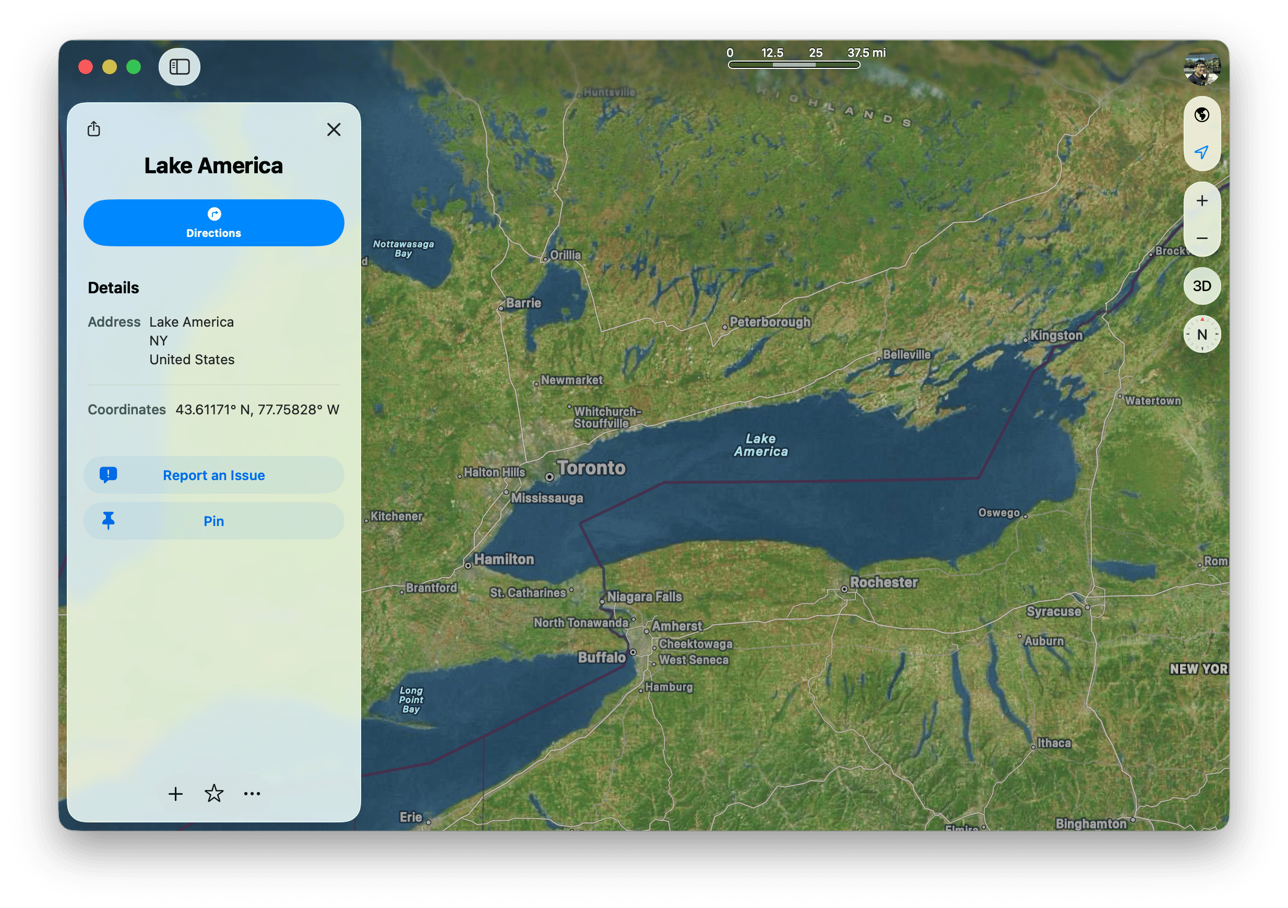Select the Mississauga label on map
This screenshot has height=908, width=1288.
pos(547,498)
